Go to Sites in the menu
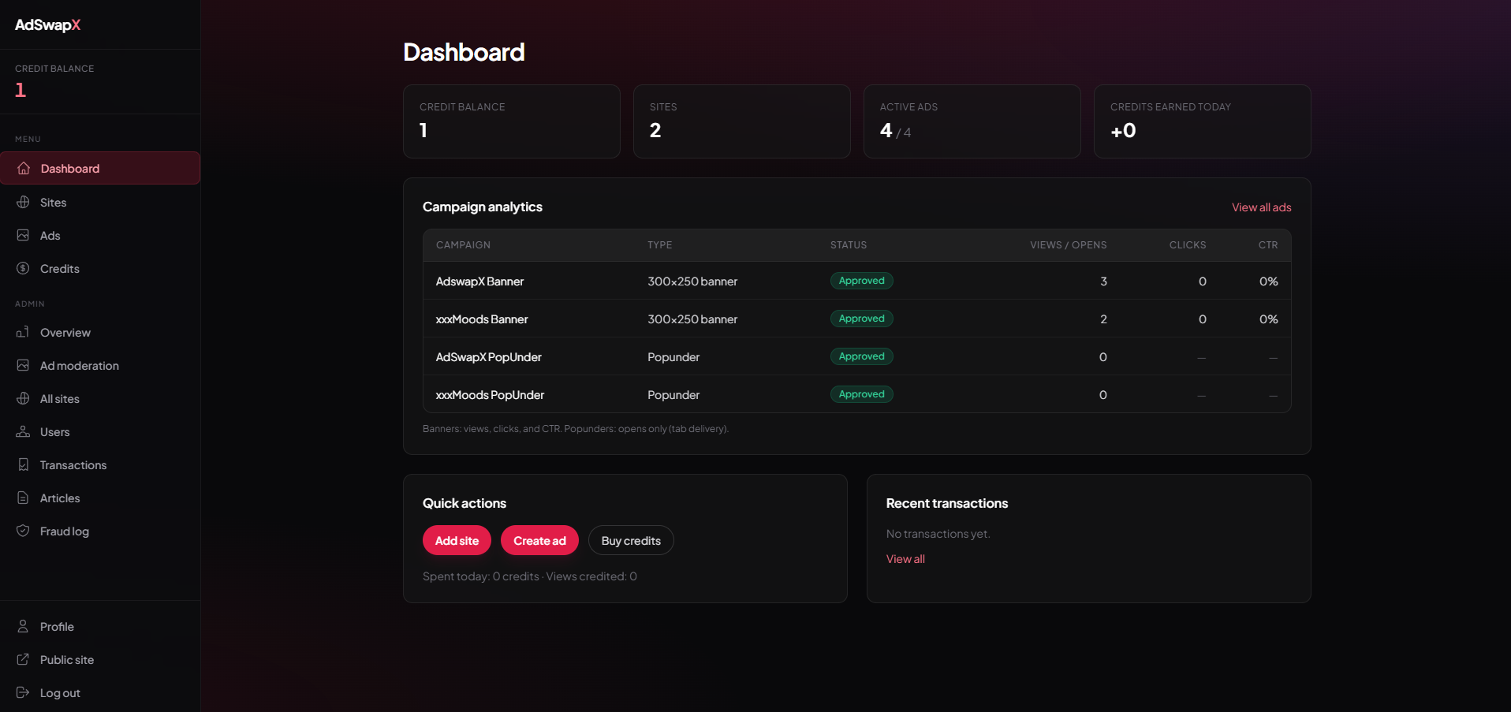 [x=100, y=202]
